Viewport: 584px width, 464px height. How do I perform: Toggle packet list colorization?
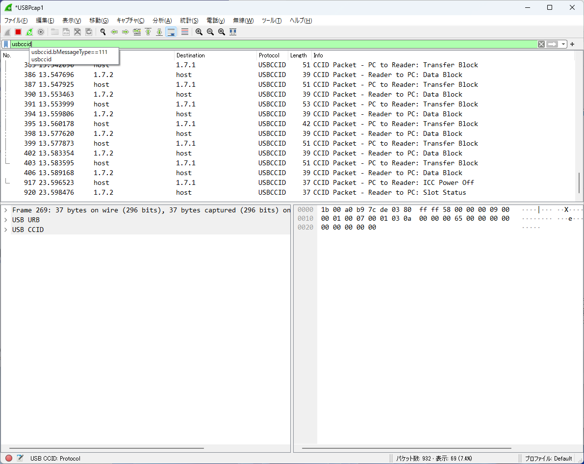[185, 32]
